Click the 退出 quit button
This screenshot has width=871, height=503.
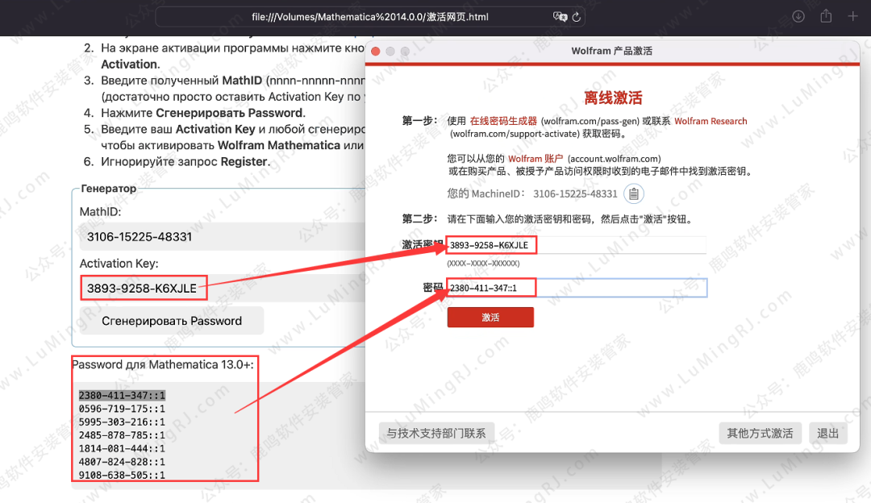click(x=827, y=433)
